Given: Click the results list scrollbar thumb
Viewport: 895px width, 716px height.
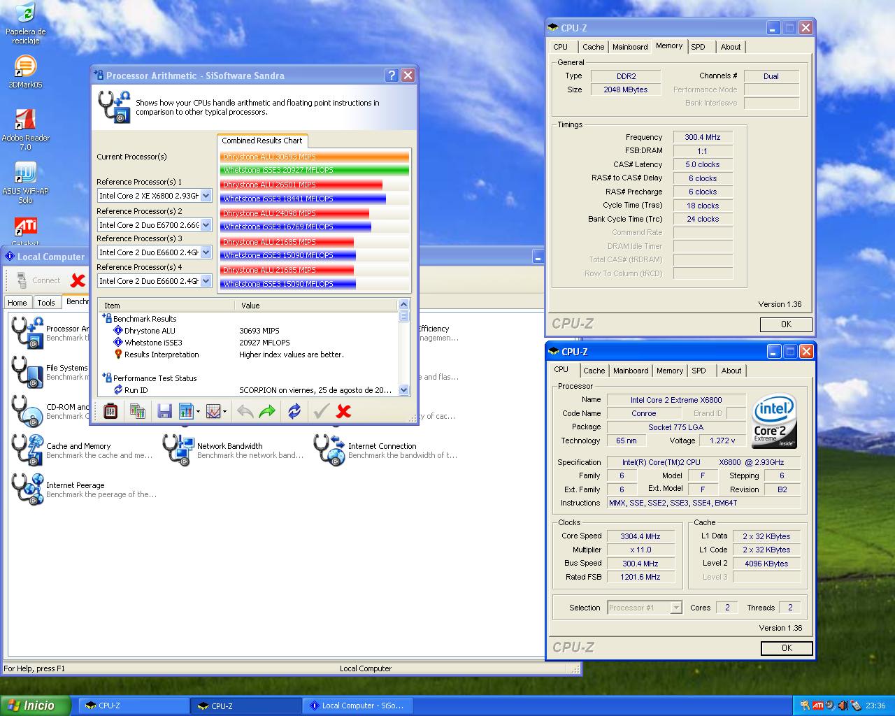Looking at the screenshot, I should 403,316.
